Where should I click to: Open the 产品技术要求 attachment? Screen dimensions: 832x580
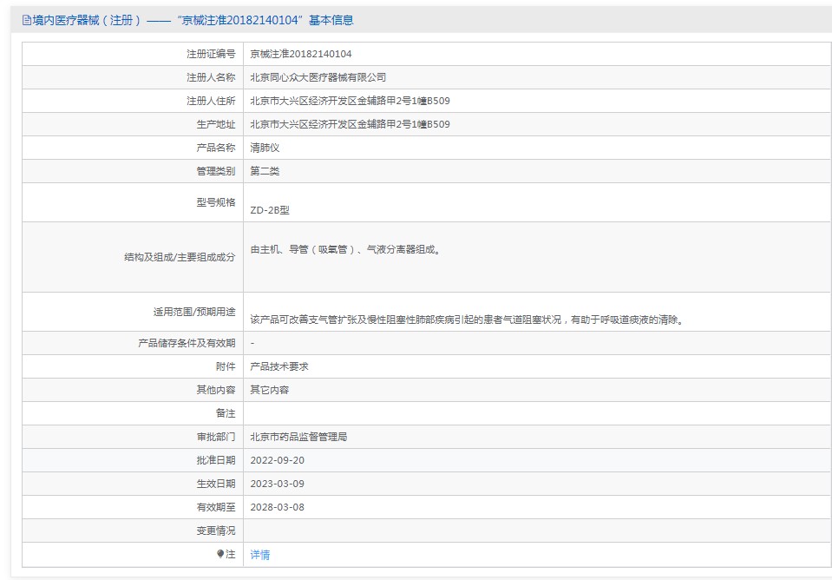tap(279, 366)
